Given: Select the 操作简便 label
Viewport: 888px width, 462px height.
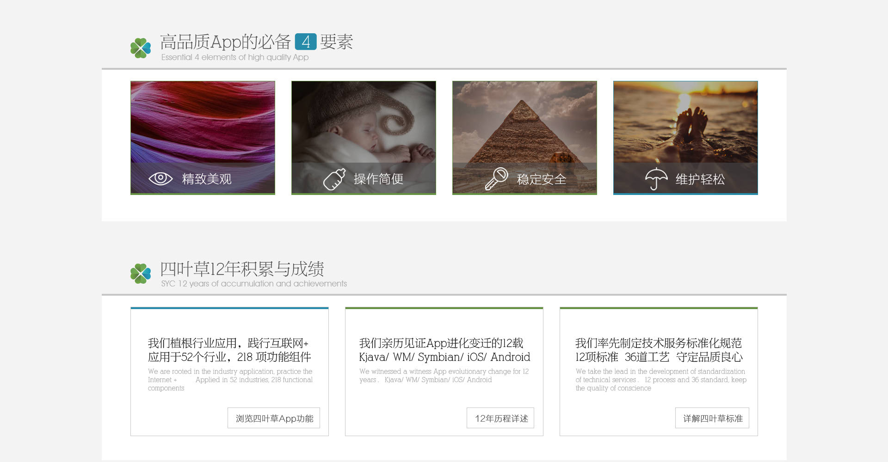Looking at the screenshot, I should click(x=378, y=179).
